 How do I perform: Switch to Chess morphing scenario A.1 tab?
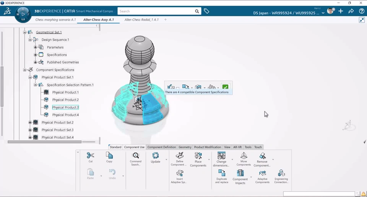point(55,19)
